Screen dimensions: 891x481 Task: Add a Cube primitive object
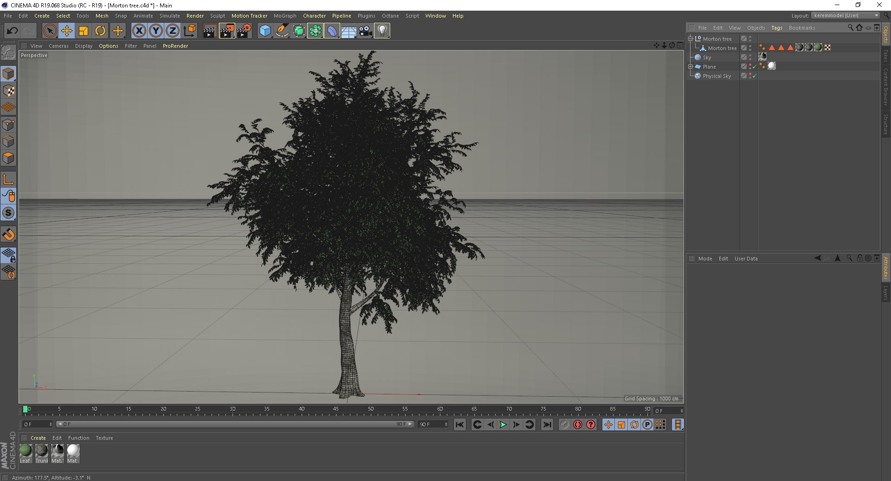265,31
